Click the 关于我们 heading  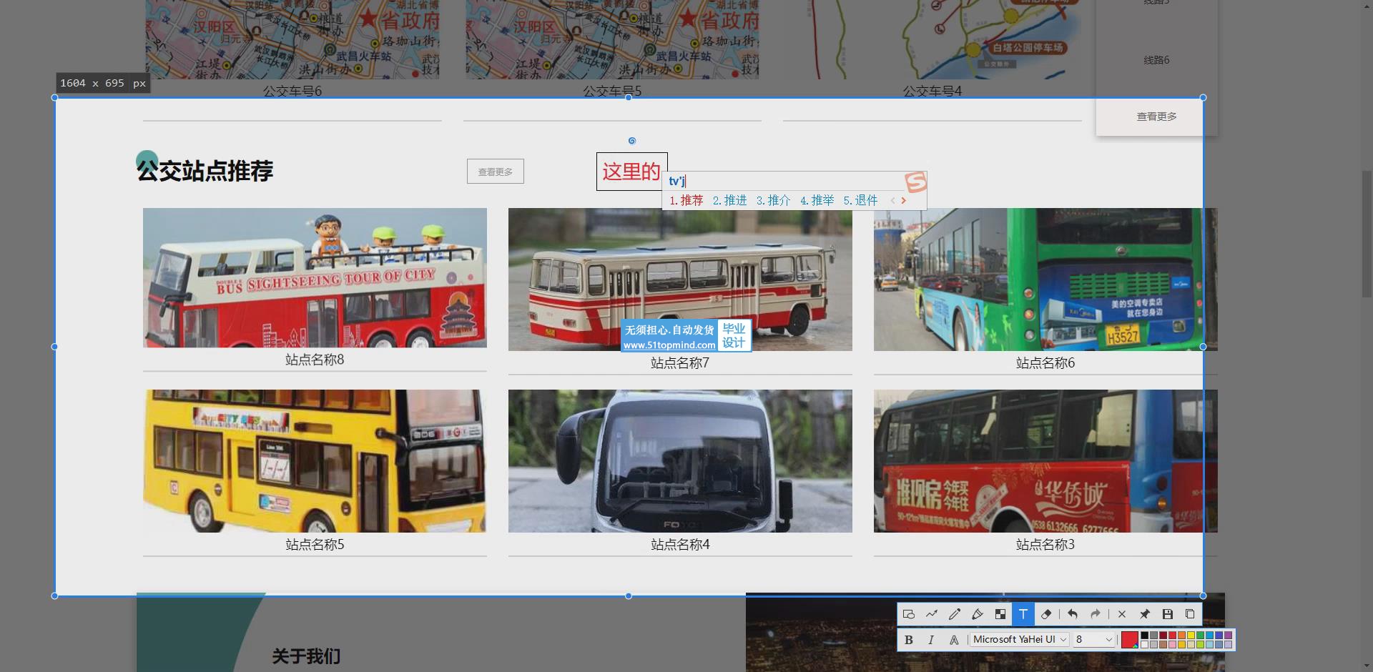[x=306, y=656]
